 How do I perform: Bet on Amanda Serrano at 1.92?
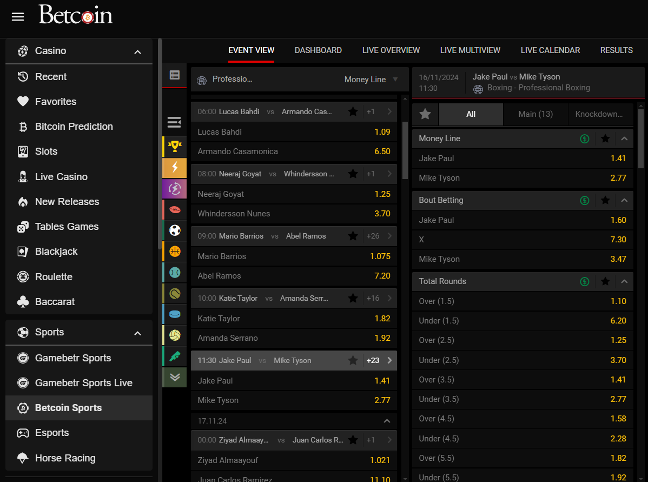pos(294,338)
